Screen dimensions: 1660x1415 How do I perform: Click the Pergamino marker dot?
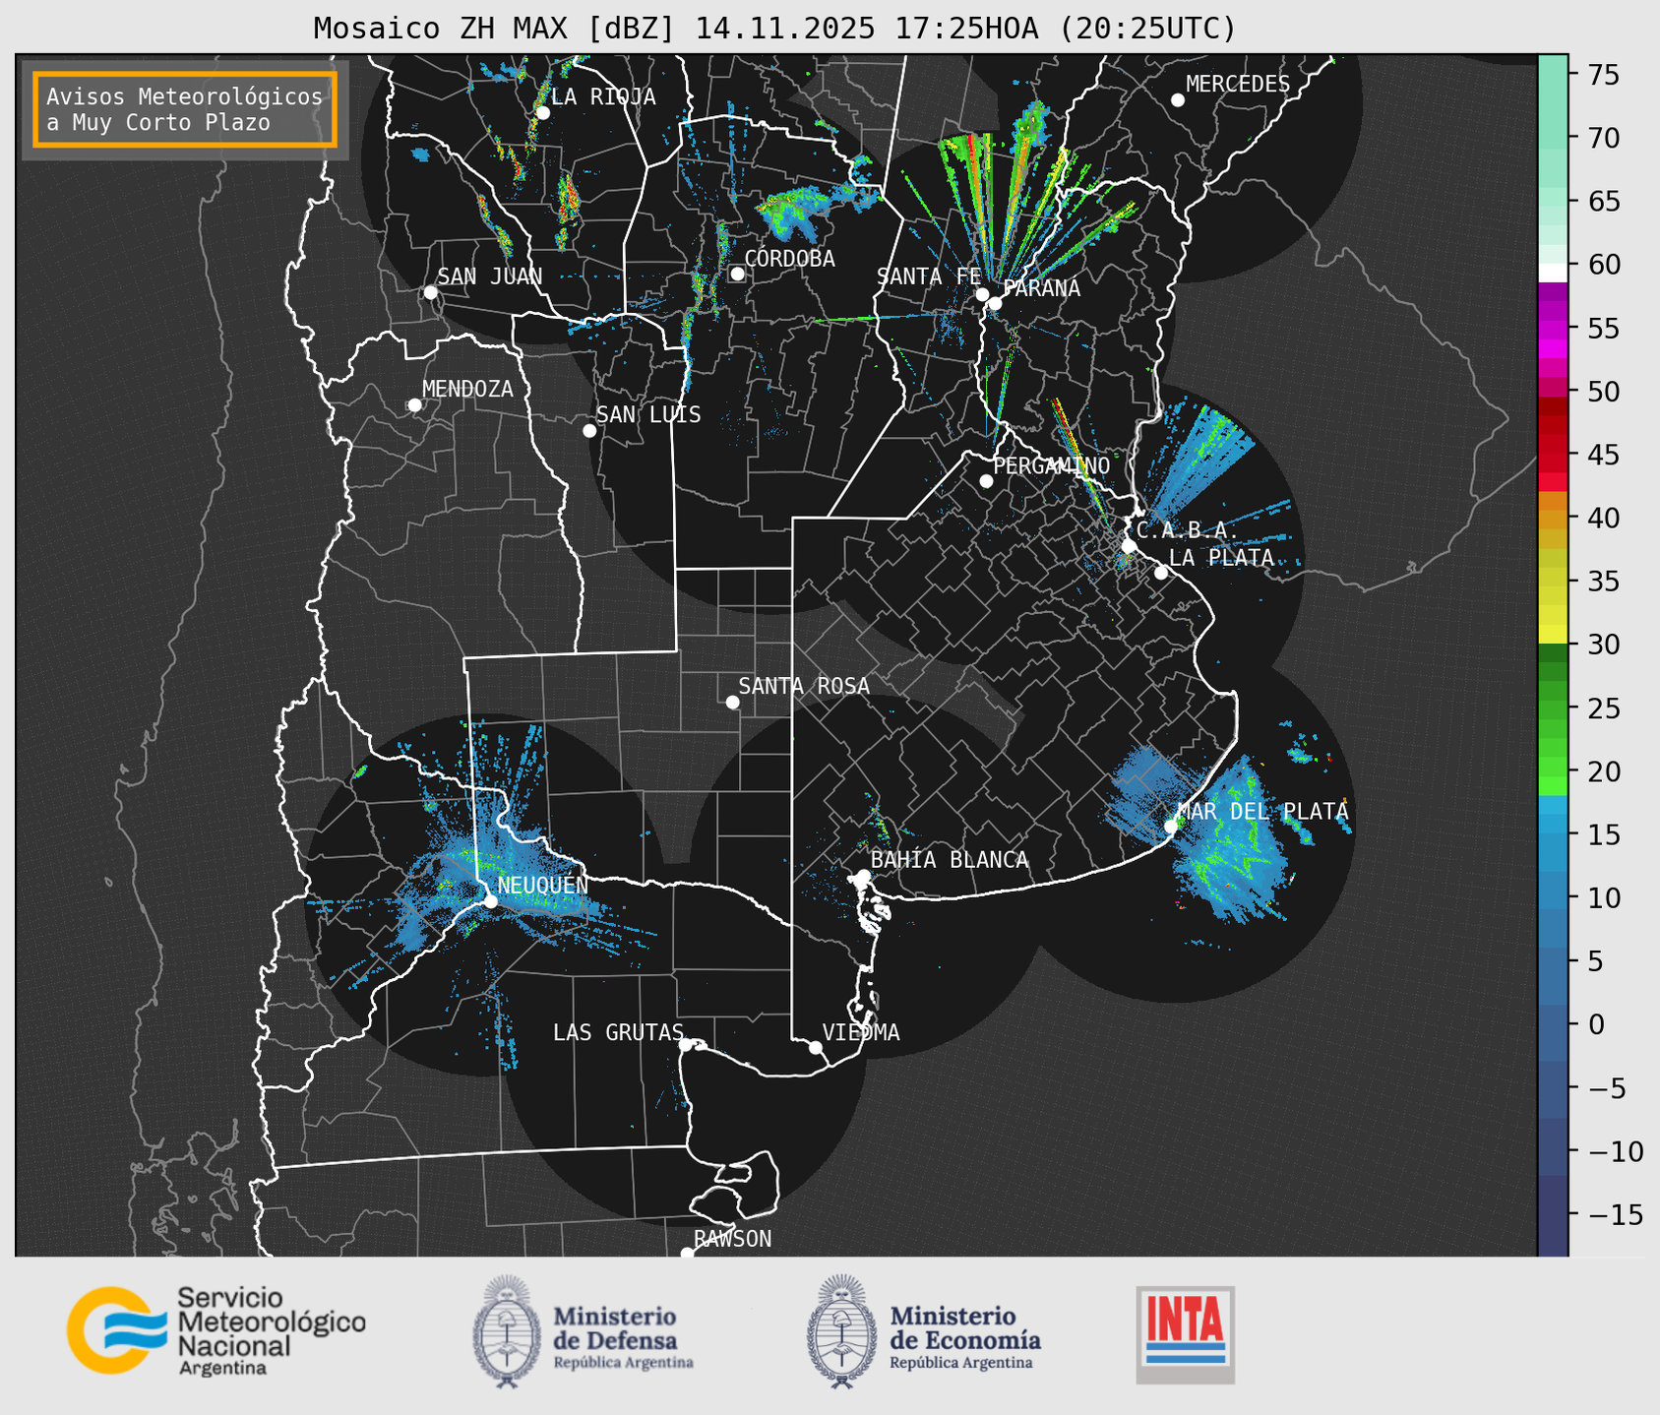click(x=986, y=481)
